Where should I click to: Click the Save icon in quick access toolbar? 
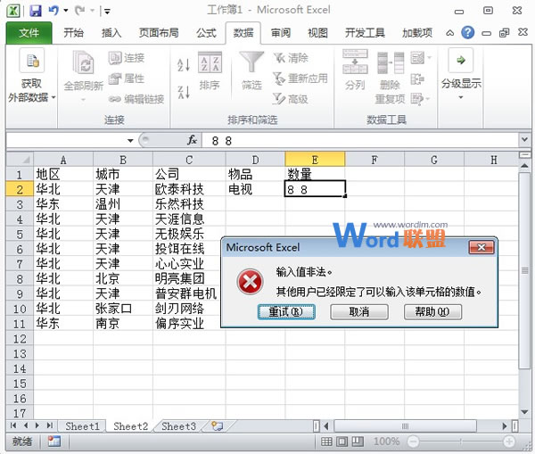[x=36, y=11]
